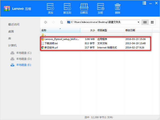Image resolution: width=160 pixels, height=120 pixels.
Task: Open the main menu list icon
Action: pyautogui.click(x=144, y=3)
